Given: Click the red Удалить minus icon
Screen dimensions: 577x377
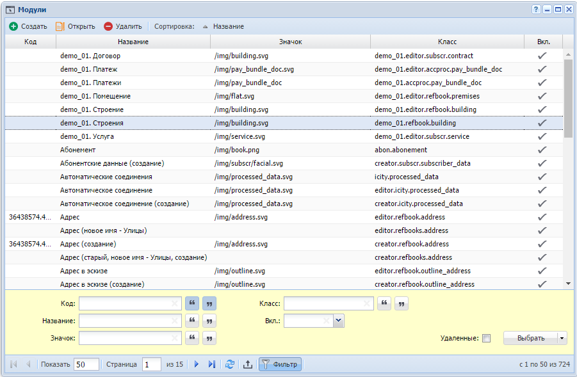Looking at the screenshot, I should coord(108,26).
